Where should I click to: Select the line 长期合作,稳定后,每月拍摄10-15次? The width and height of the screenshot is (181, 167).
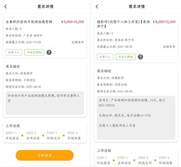(125, 115)
